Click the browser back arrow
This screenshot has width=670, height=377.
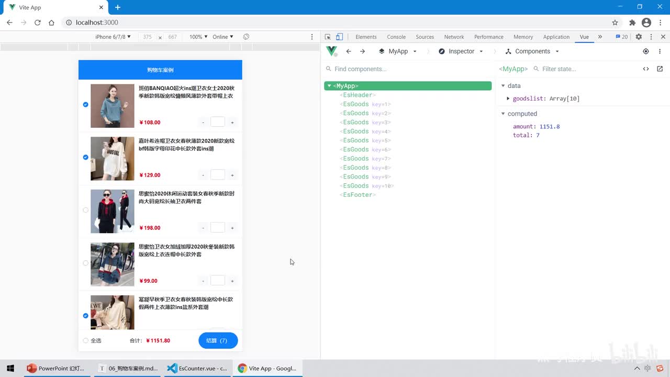pos(9,23)
